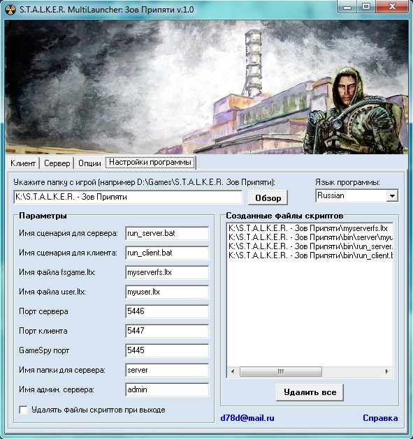
Task: Open the Справка help link
Action: pyautogui.click(x=380, y=418)
